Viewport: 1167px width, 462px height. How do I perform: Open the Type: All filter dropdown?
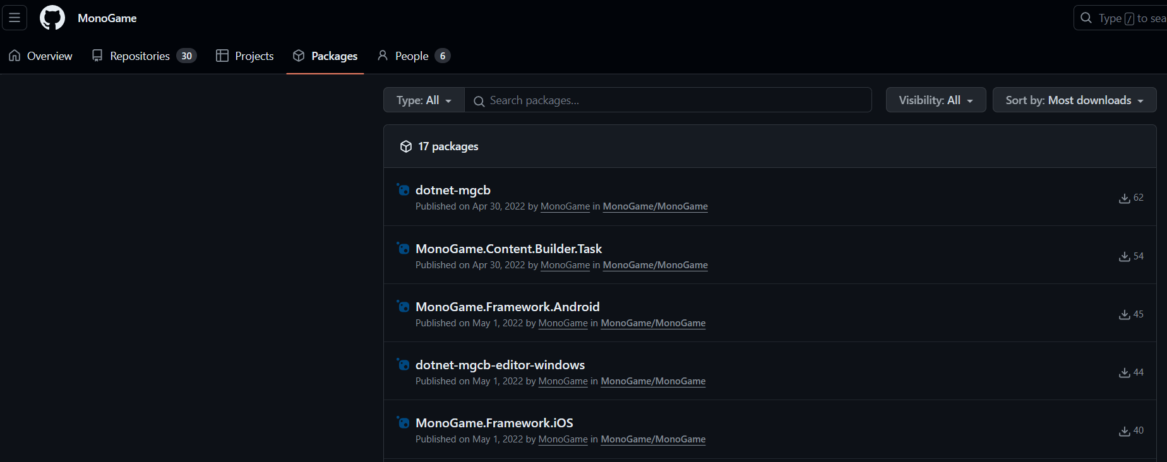[424, 100]
